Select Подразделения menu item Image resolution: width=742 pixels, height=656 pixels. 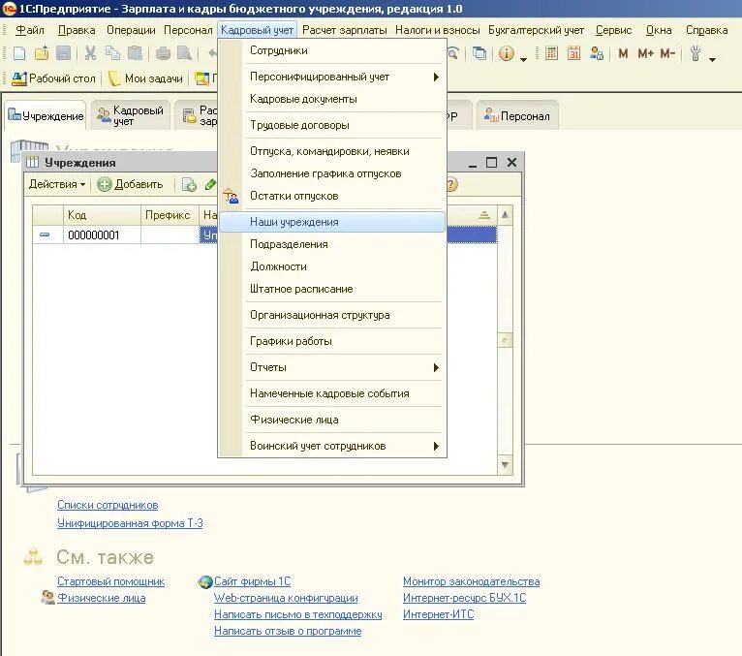(x=332, y=245)
